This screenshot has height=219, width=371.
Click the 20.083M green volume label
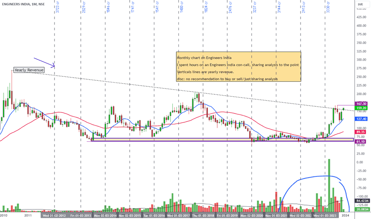pyautogui.click(x=362, y=209)
